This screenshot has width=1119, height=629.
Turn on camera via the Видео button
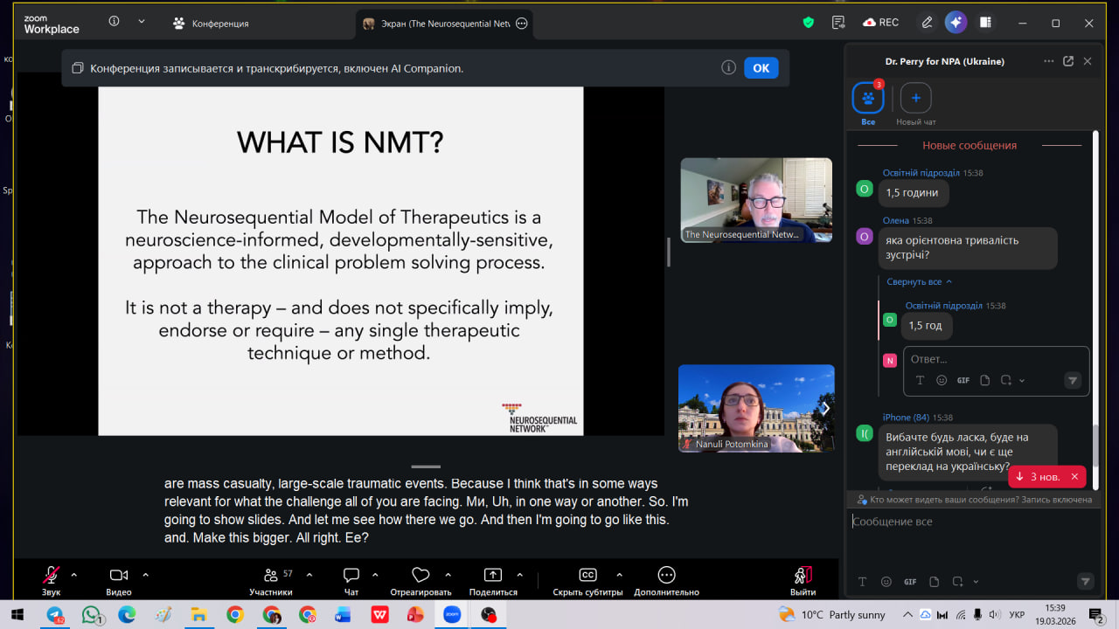pos(118,575)
